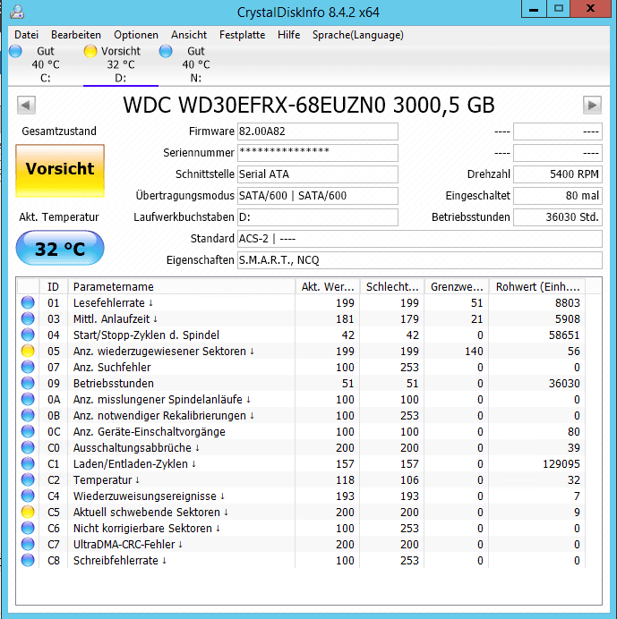The width and height of the screenshot is (617, 619).
Task: Click blue status icon for Start/Stopp-Zyklen row
Action: 28,335
